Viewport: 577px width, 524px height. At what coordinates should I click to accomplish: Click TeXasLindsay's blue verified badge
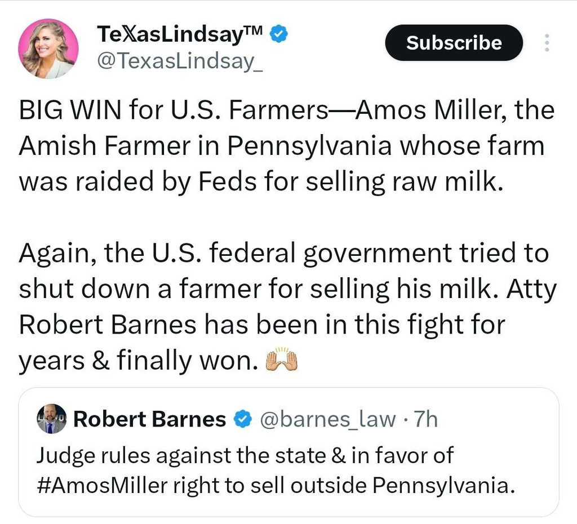tap(280, 34)
